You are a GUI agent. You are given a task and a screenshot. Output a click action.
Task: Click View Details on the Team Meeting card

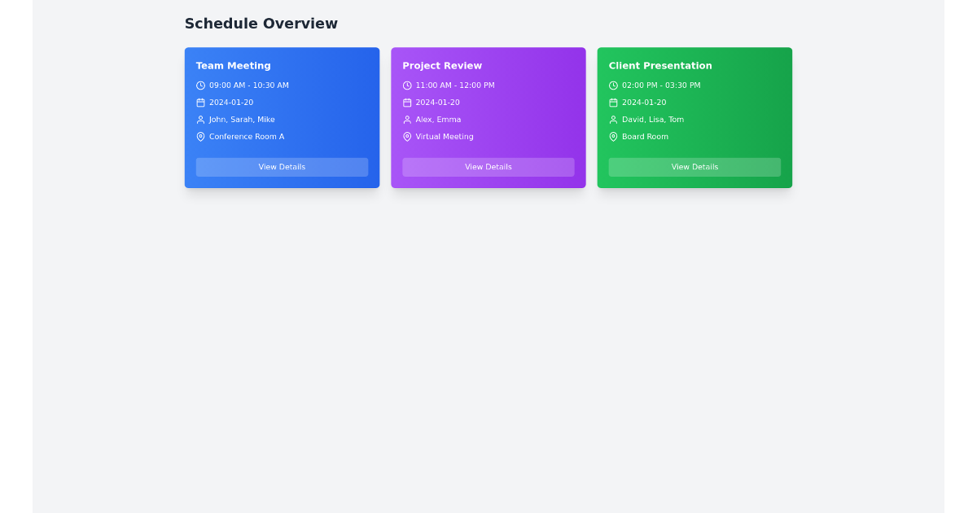(282, 167)
